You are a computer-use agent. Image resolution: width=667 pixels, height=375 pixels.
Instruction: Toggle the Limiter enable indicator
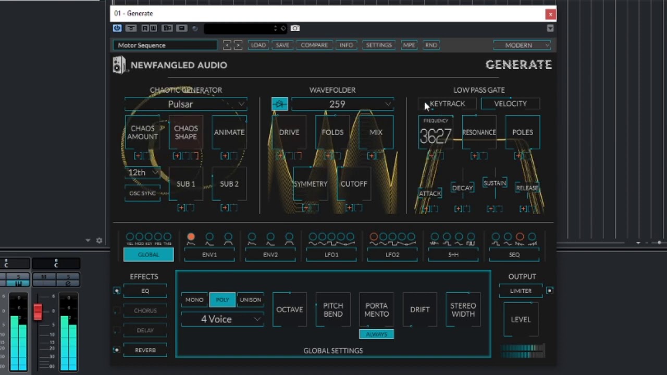[549, 291]
